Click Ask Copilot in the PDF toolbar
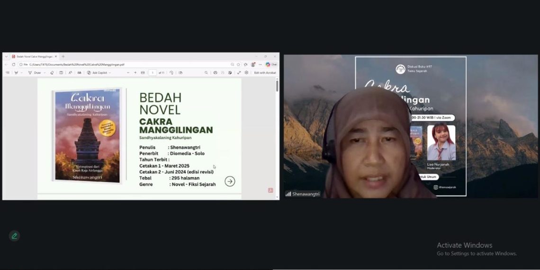 [97, 72]
